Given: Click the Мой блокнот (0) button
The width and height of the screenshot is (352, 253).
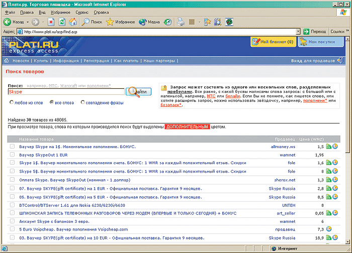Looking at the screenshot, I should click(273, 42).
